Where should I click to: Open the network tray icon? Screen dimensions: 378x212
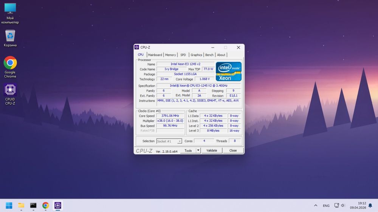336,205
